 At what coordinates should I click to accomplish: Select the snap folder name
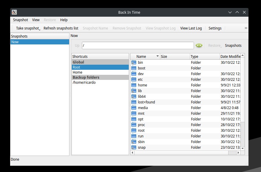pyautogui.click(x=142, y=147)
